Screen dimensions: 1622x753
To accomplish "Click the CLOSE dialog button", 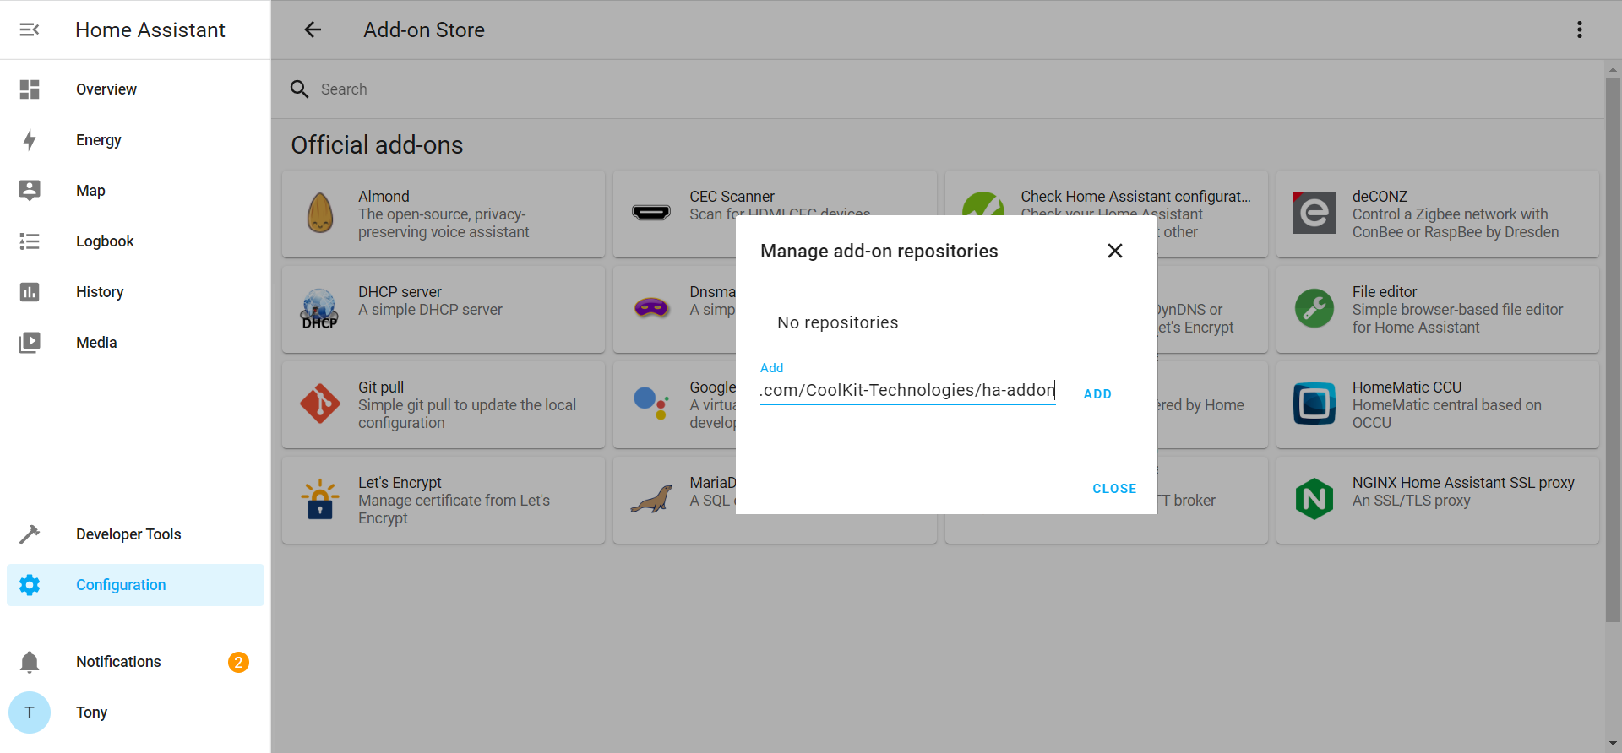I will [x=1114, y=489].
